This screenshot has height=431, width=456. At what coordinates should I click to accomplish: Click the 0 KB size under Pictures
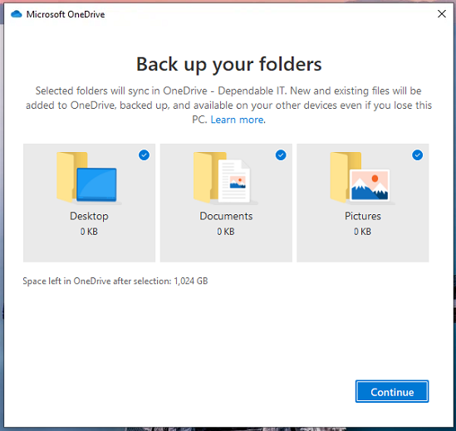(362, 232)
